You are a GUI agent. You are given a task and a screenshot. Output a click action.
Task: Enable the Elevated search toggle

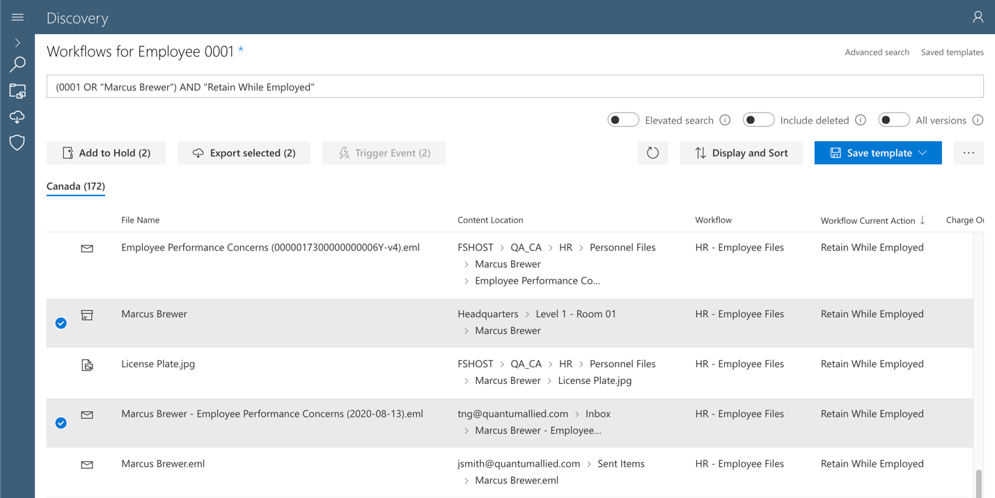point(622,119)
